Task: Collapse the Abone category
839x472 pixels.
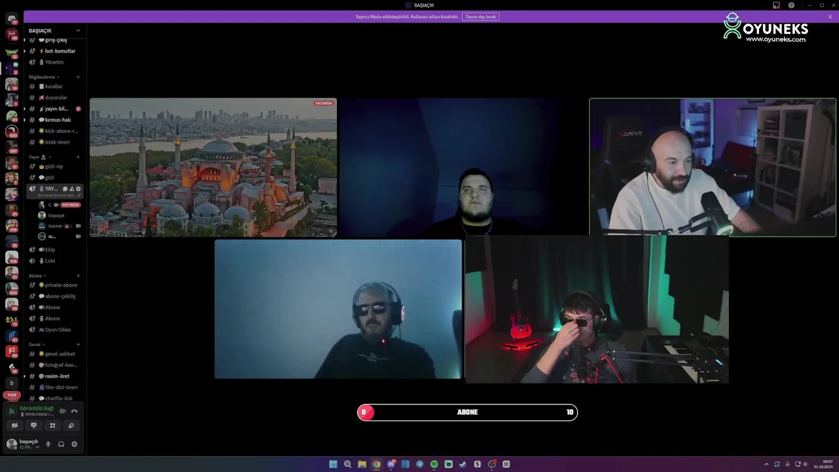Action: tap(37, 275)
